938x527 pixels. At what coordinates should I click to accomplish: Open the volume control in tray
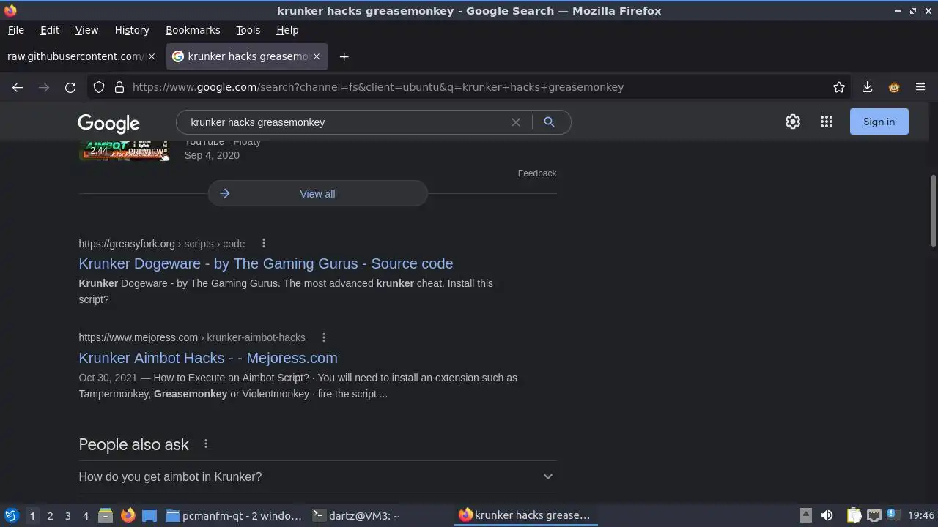[827, 515]
